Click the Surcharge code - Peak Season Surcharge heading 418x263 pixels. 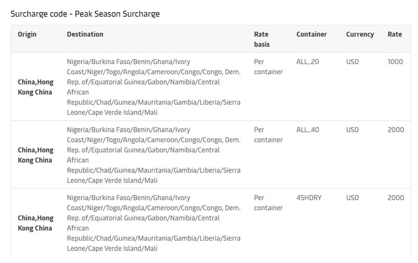point(85,14)
